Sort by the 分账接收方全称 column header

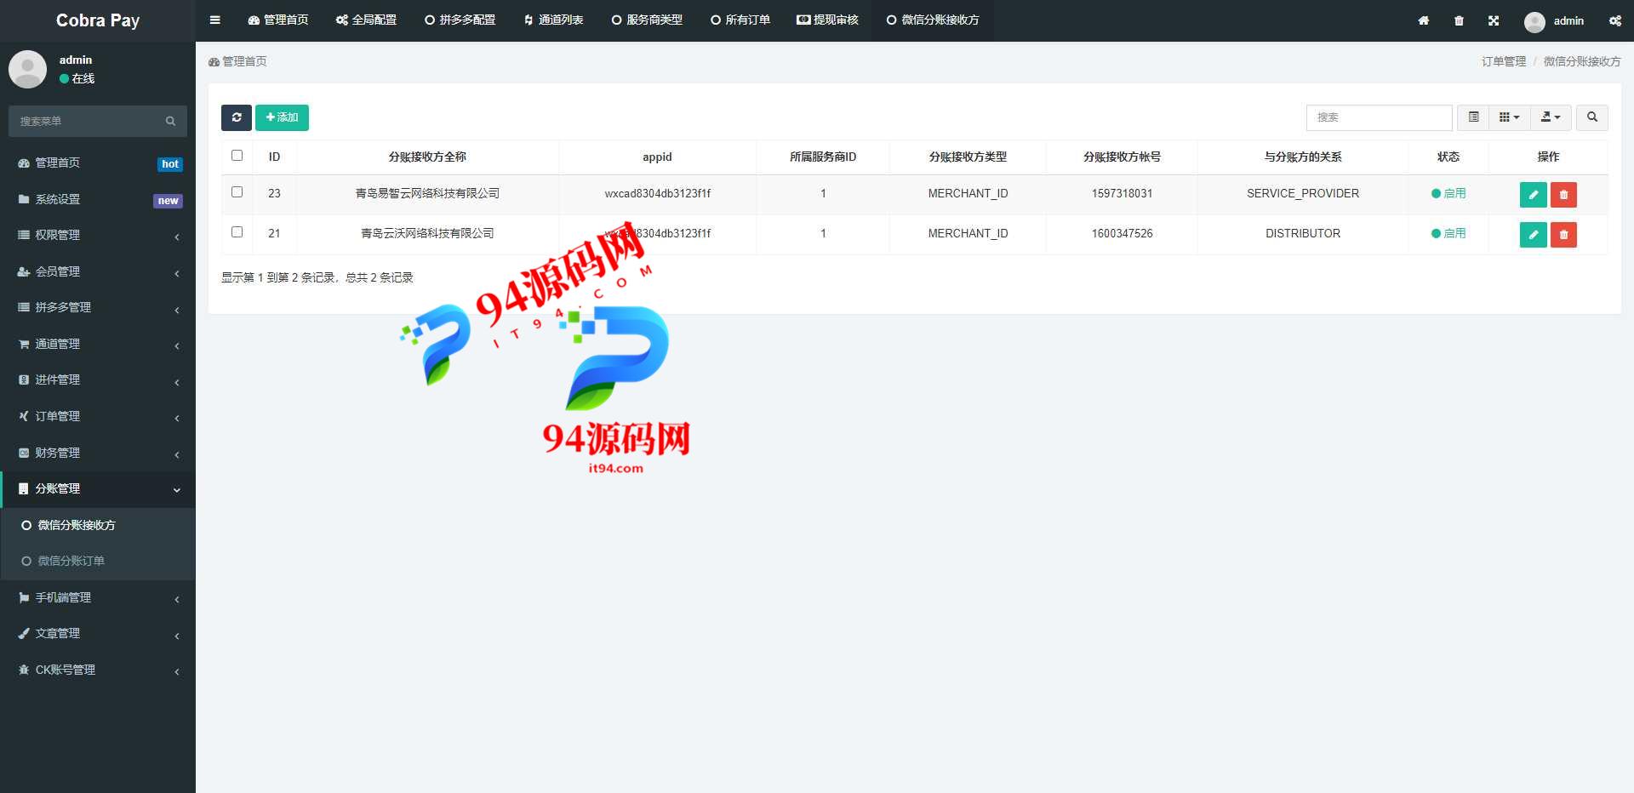(427, 157)
